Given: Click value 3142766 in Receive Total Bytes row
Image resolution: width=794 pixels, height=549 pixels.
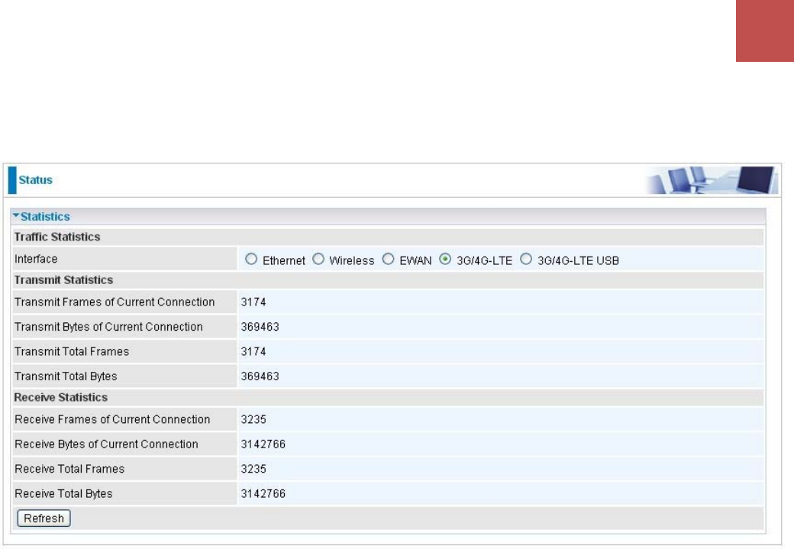Looking at the screenshot, I should 263,494.
